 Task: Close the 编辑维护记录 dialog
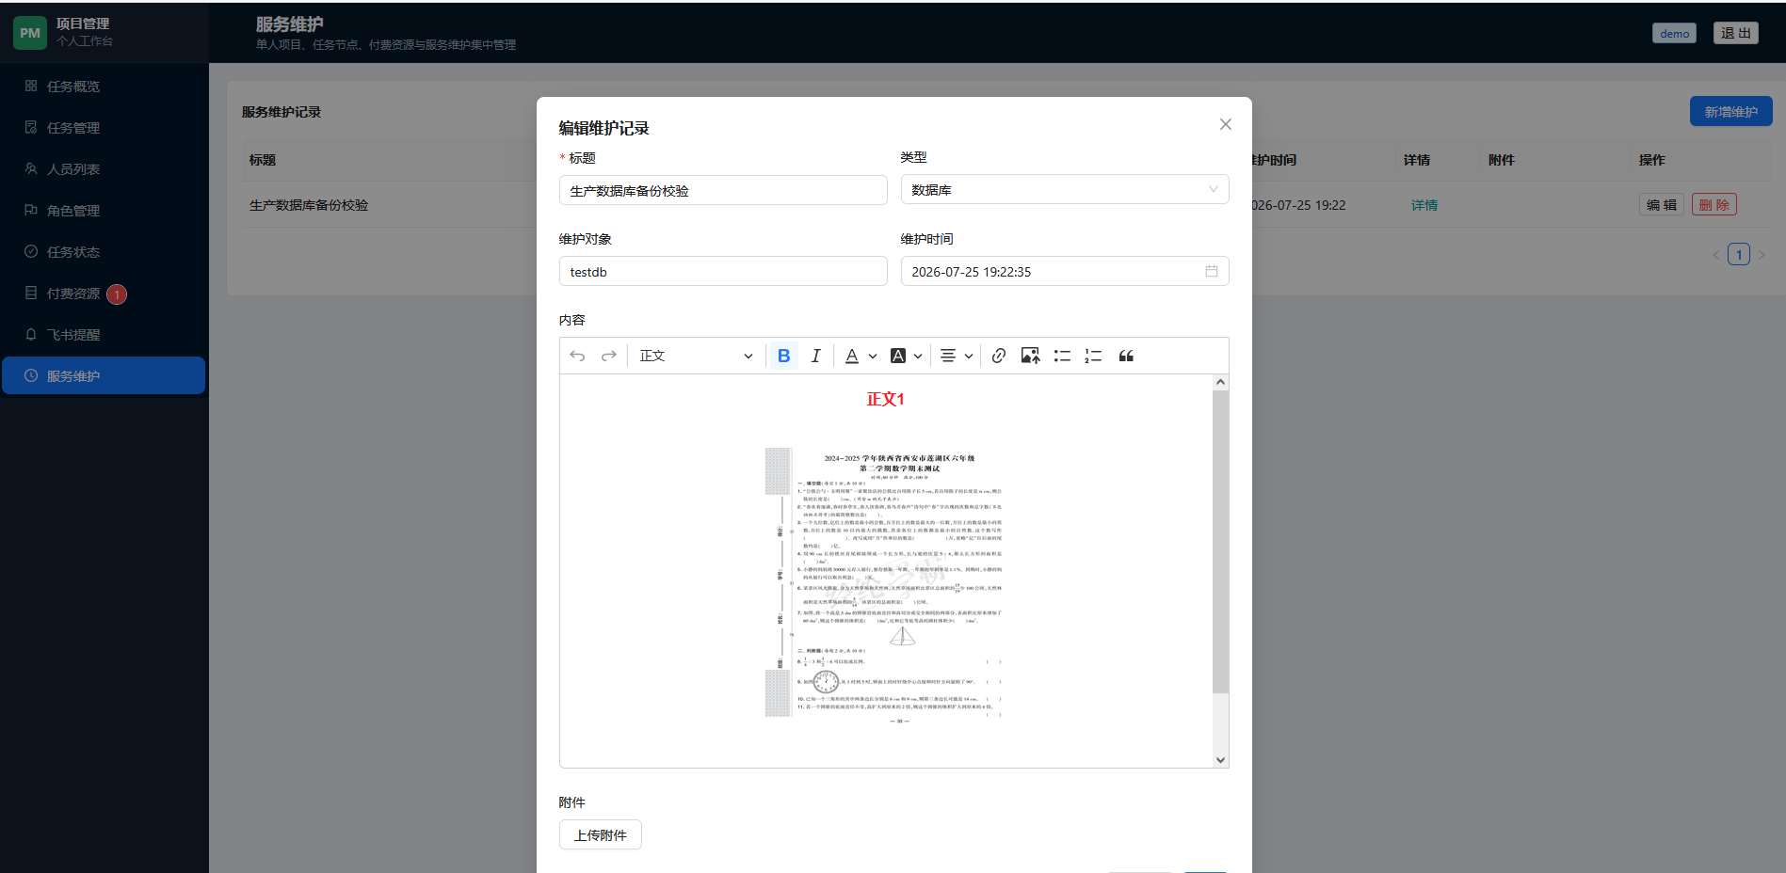tap(1226, 124)
